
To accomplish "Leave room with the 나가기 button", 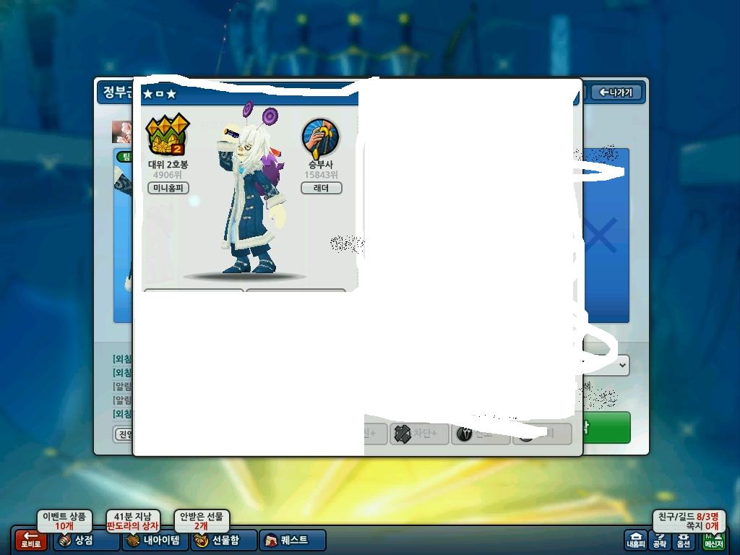I will click(616, 92).
